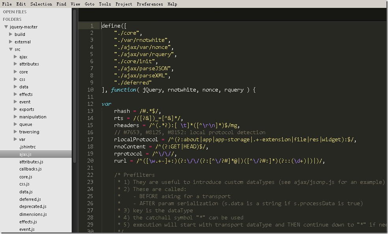Open core.js file
388x234 pixels.
click(26, 177)
